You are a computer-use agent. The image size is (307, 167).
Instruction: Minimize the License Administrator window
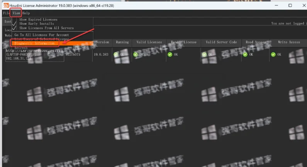[276, 5]
